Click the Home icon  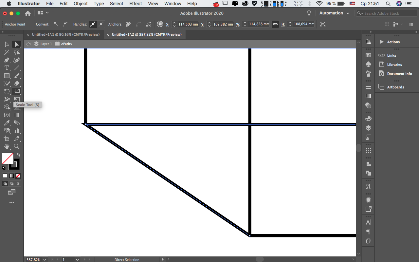click(x=28, y=13)
